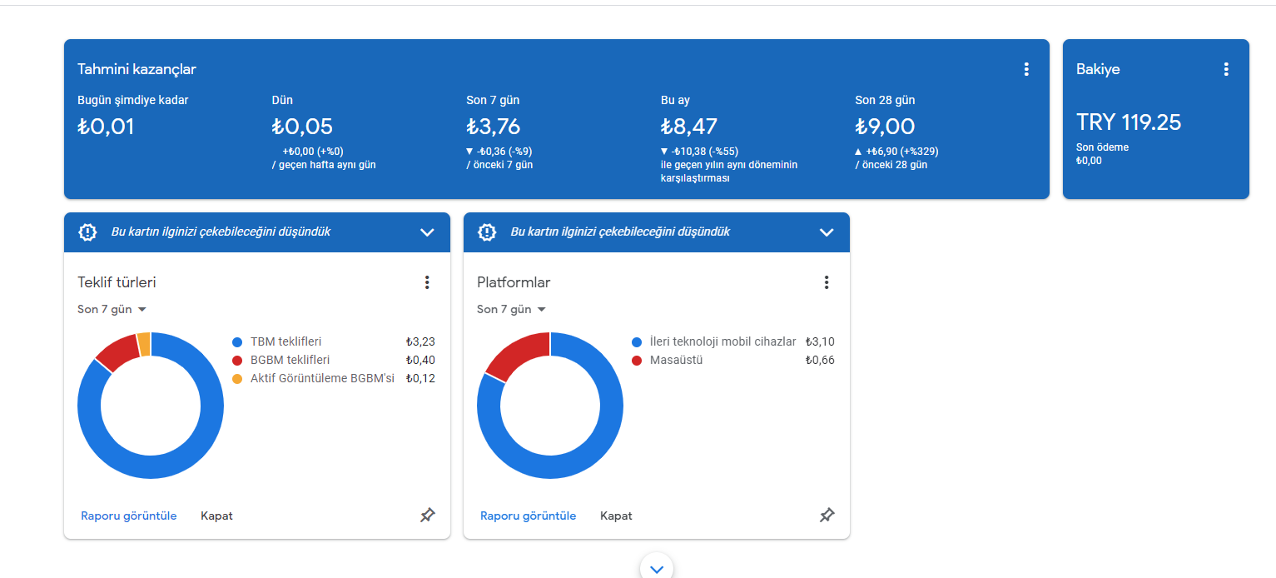Click suggestion badge icon above Platformlar
This screenshot has width=1276, height=578.
coord(487,232)
